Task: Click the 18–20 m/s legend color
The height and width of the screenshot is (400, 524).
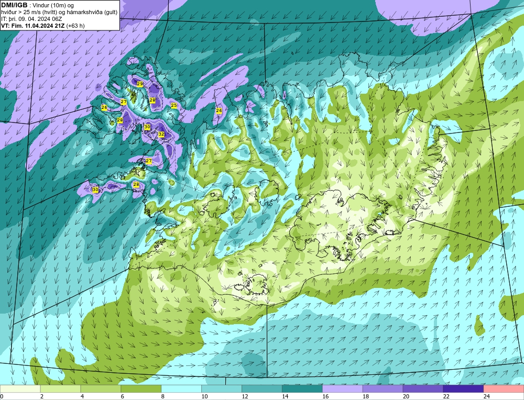Action: point(383,388)
